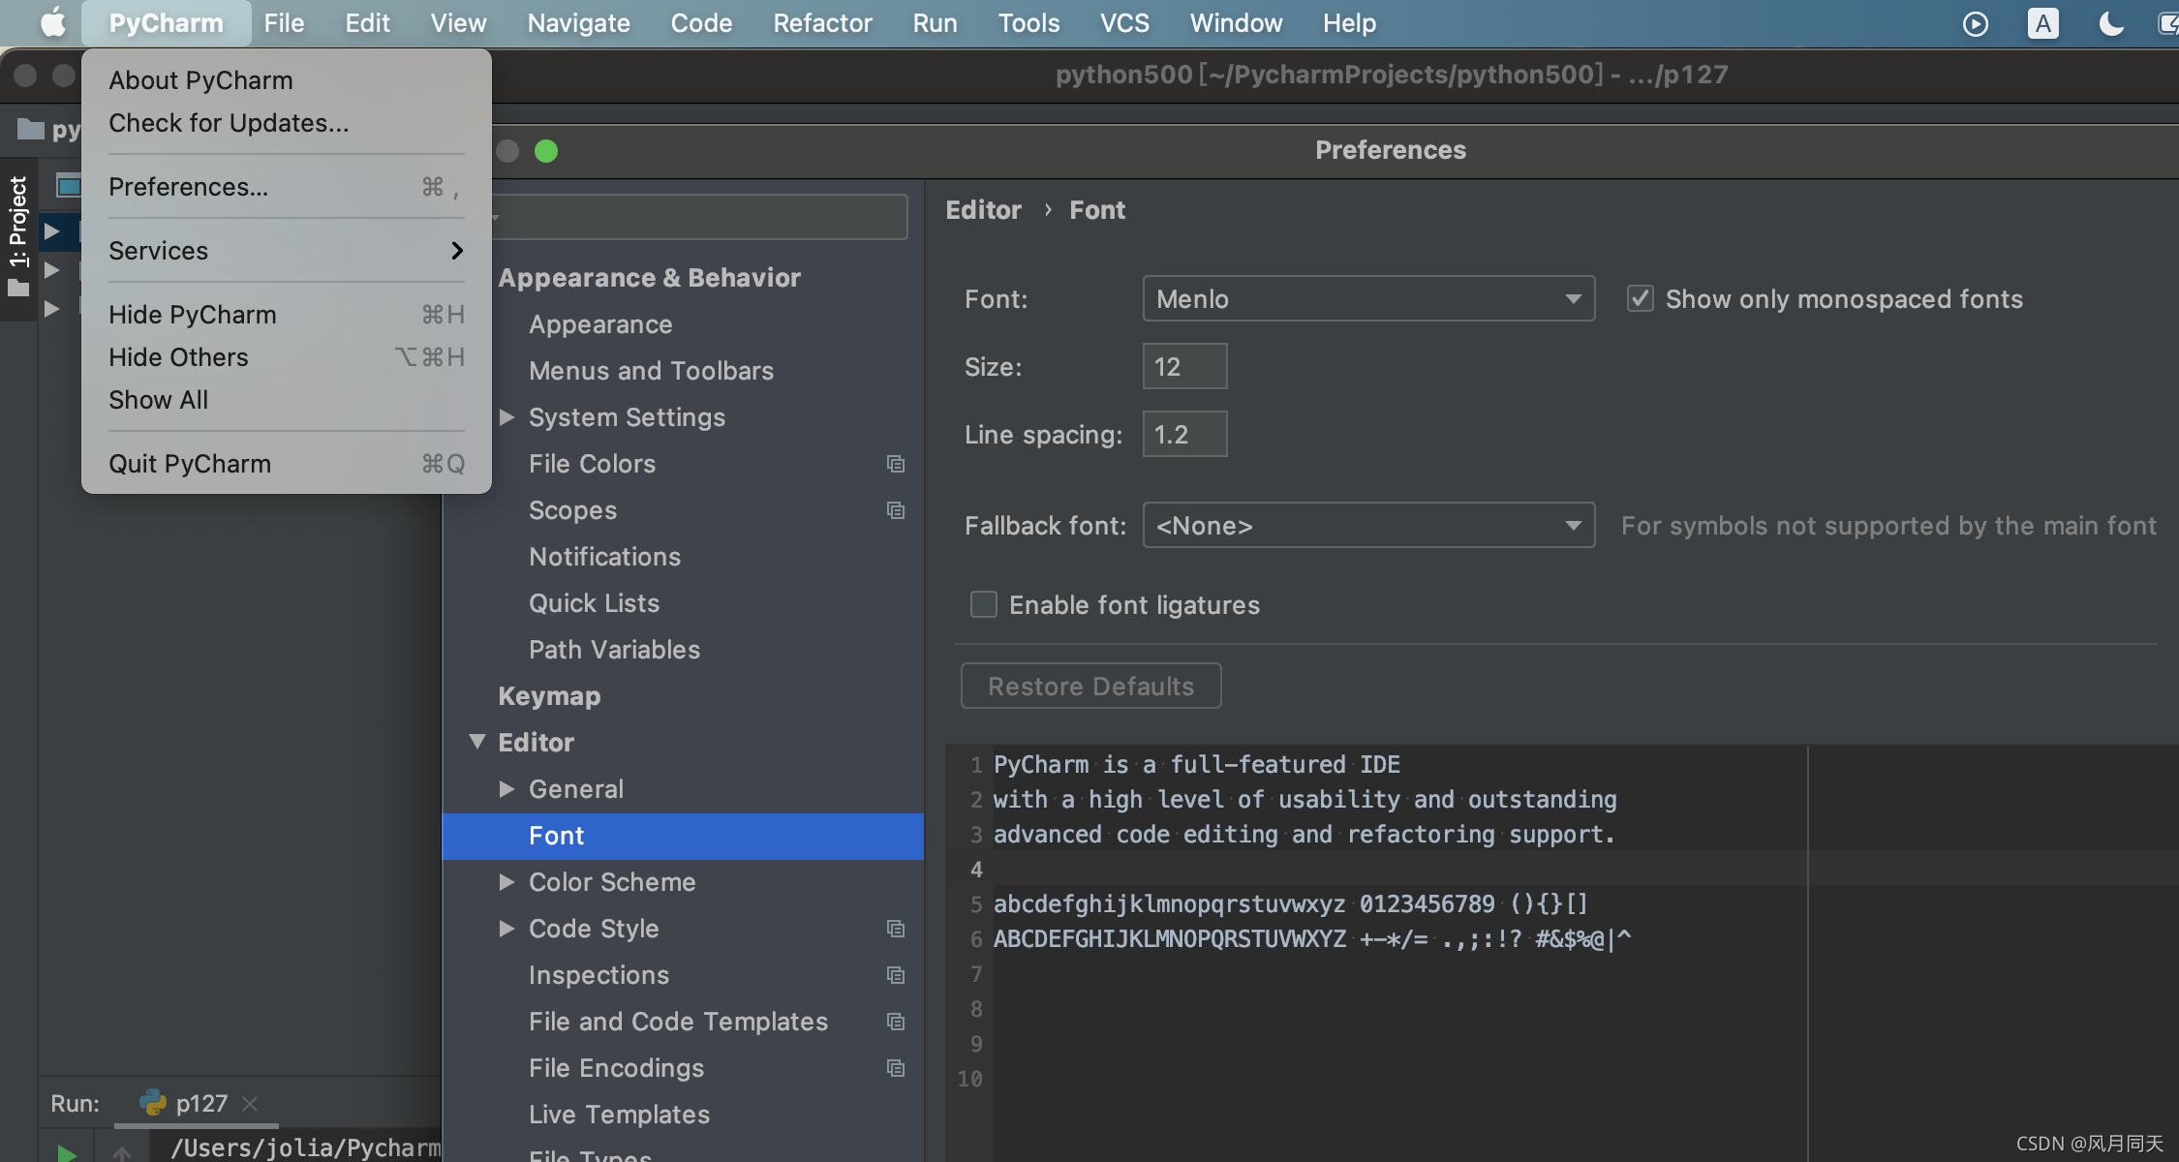Open the Help menu
2179x1162 pixels.
click(x=1349, y=23)
